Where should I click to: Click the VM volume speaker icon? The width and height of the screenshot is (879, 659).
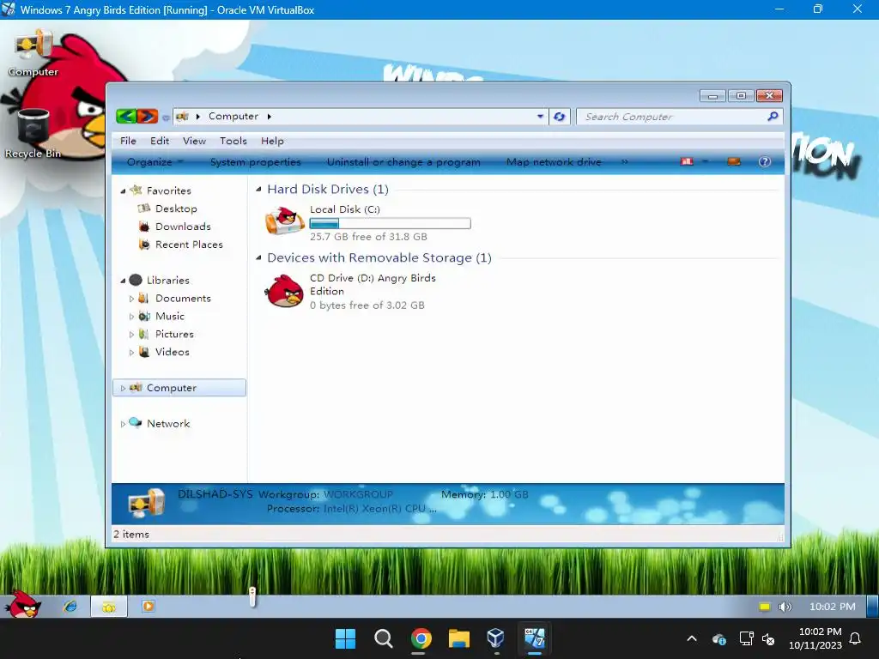(x=785, y=607)
